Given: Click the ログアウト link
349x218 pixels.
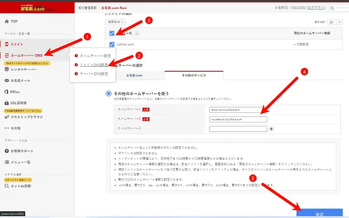Looking at the screenshot, I should coord(316,8).
